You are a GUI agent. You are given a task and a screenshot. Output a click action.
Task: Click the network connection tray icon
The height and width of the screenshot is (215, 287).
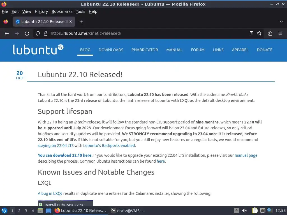[x=262, y=211]
